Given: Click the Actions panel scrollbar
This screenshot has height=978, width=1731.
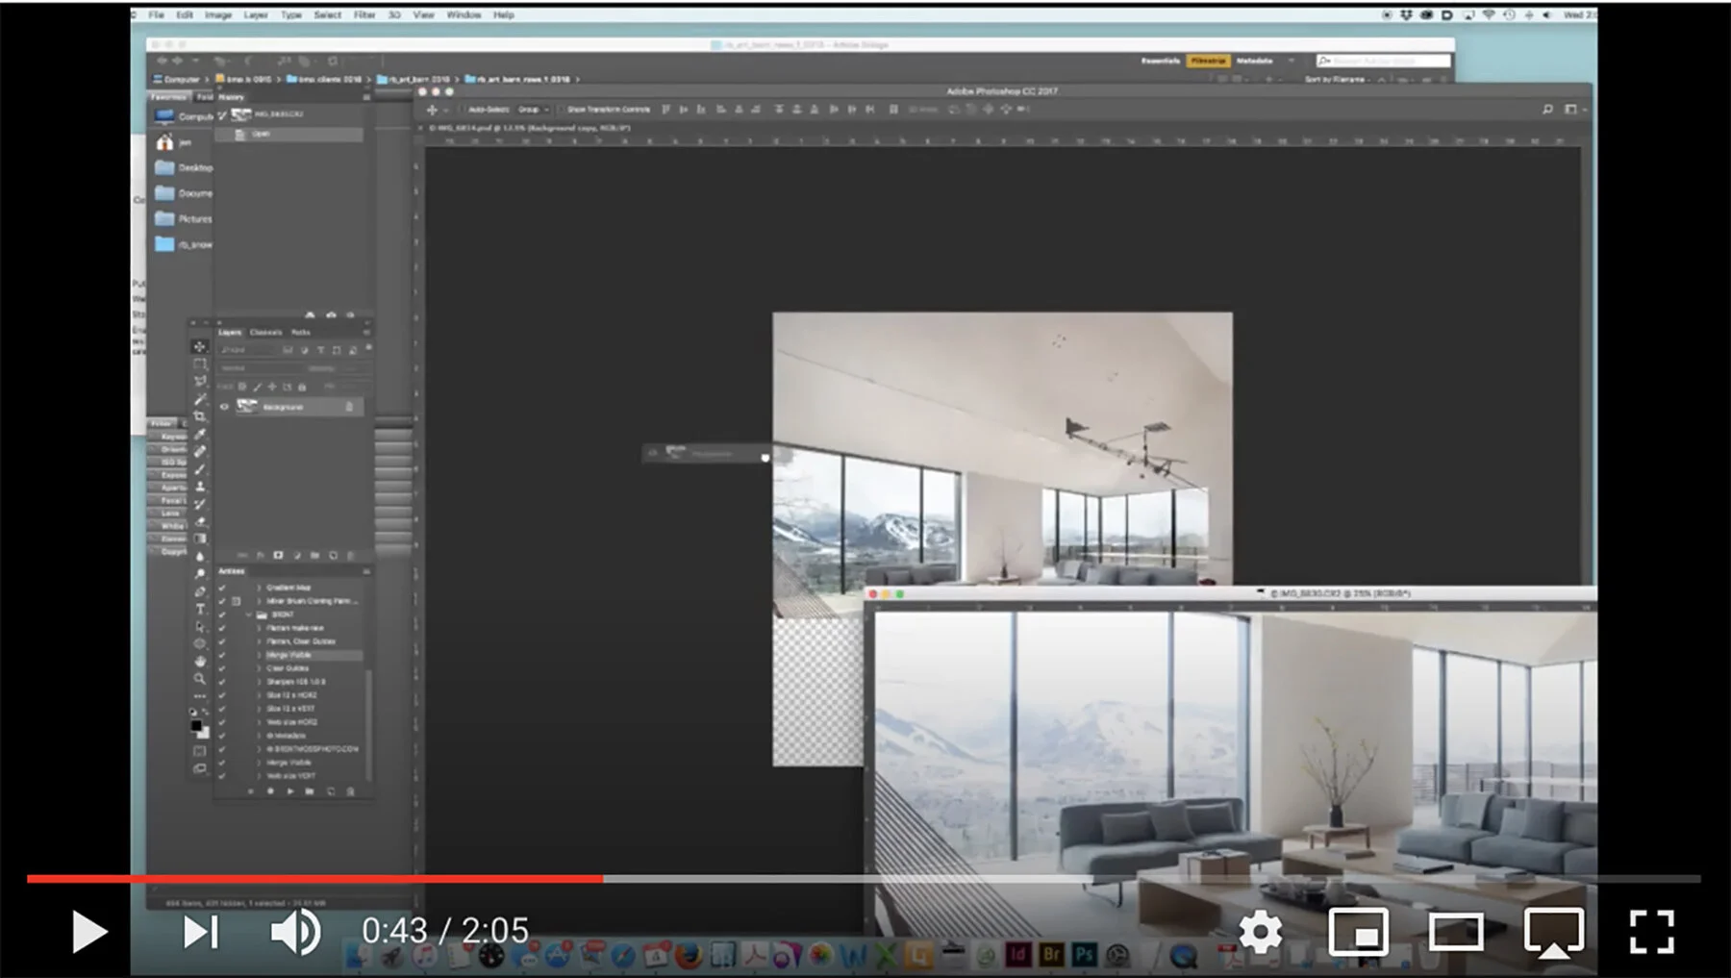Looking at the screenshot, I should coord(368,725).
